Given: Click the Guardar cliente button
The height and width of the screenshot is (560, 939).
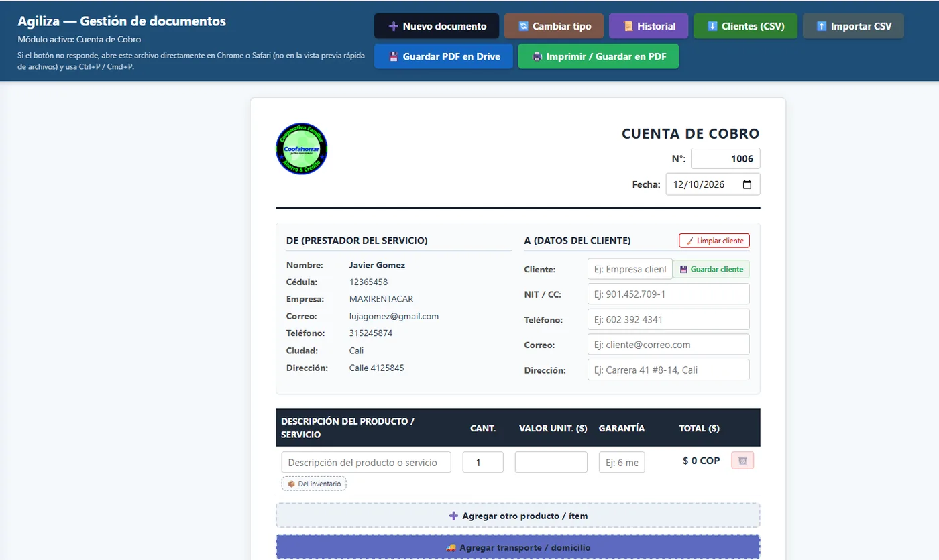Looking at the screenshot, I should pyautogui.click(x=711, y=269).
